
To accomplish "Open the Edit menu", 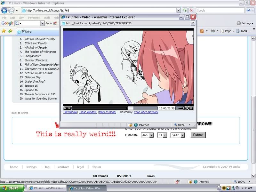I will click(12, 18).
